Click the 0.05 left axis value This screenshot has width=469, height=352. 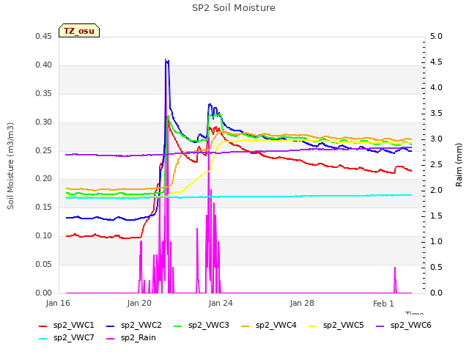(x=44, y=264)
